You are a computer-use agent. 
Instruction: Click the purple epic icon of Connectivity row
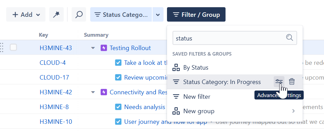coord(104,92)
